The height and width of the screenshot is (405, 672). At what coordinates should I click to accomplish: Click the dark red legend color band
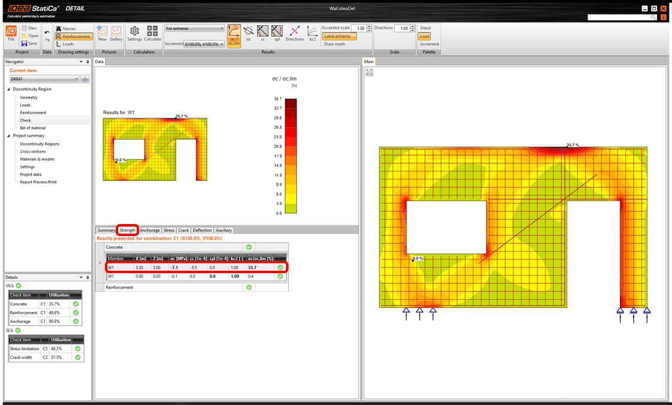pyautogui.click(x=291, y=103)
